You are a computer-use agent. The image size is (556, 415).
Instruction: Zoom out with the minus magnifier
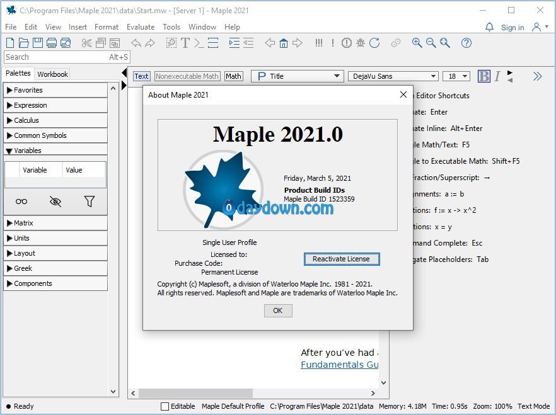431,43
